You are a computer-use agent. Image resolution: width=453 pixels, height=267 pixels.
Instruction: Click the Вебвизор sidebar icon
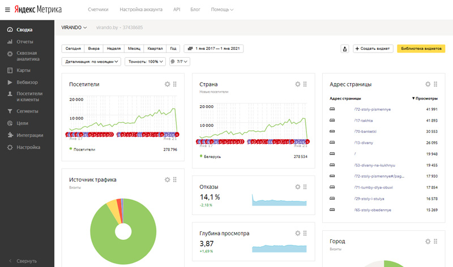[10, 82]
